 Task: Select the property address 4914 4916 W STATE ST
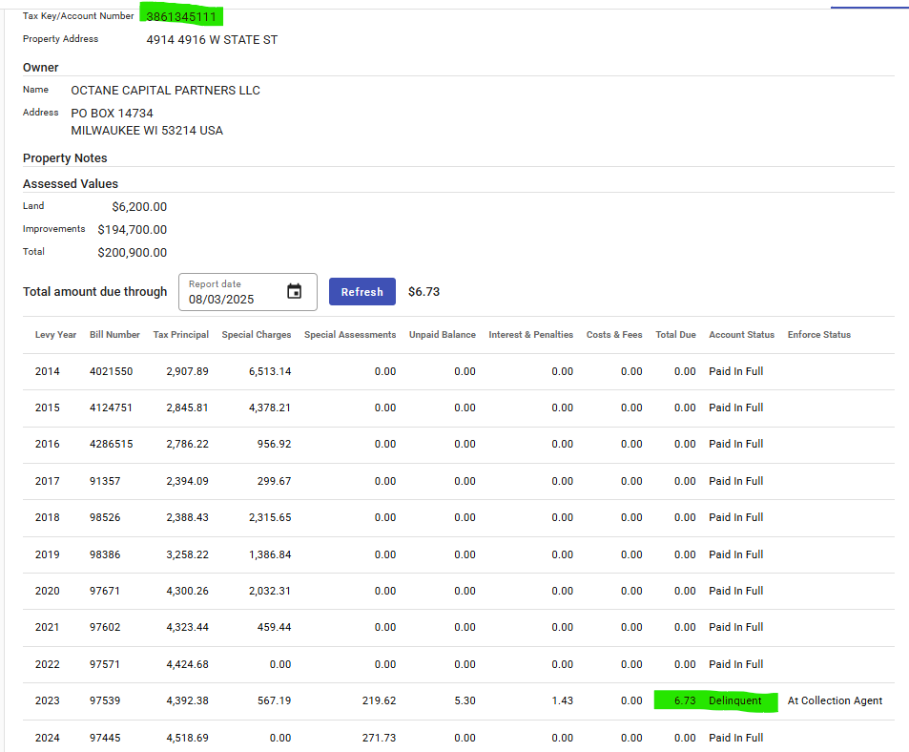212,40
